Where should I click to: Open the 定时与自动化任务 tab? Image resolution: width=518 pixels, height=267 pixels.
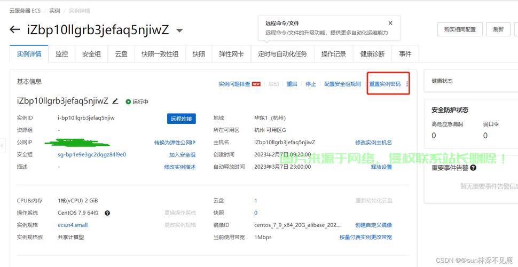(x=282, y=54)
